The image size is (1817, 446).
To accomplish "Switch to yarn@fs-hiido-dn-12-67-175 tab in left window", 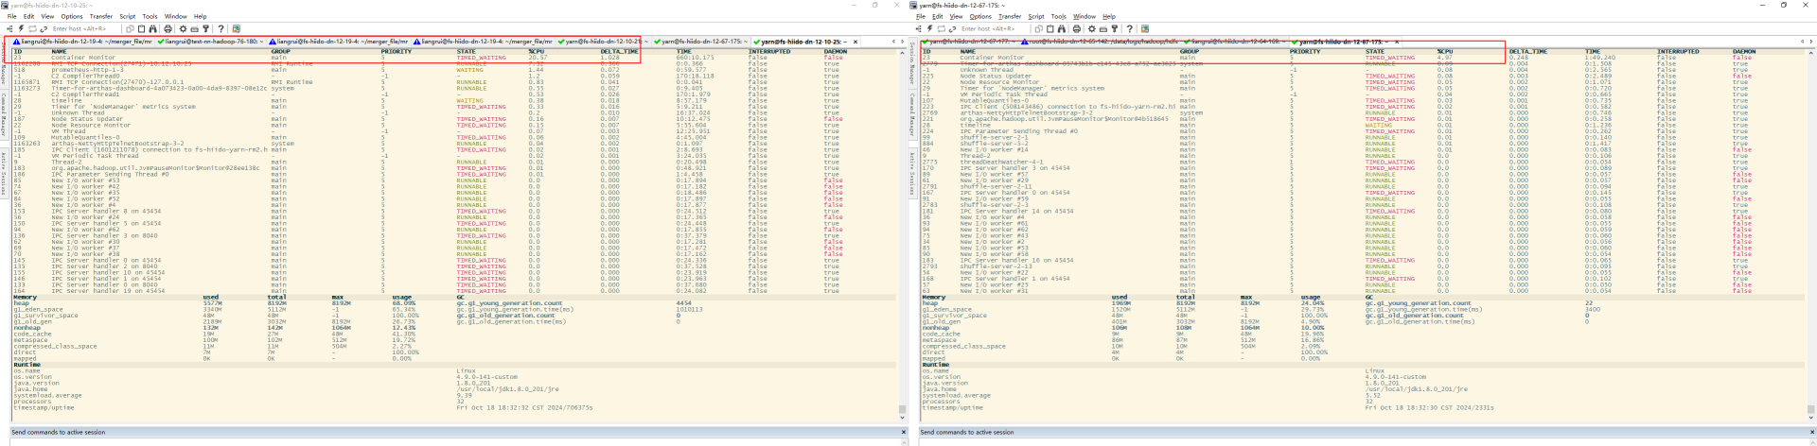I will coord(700,42).
